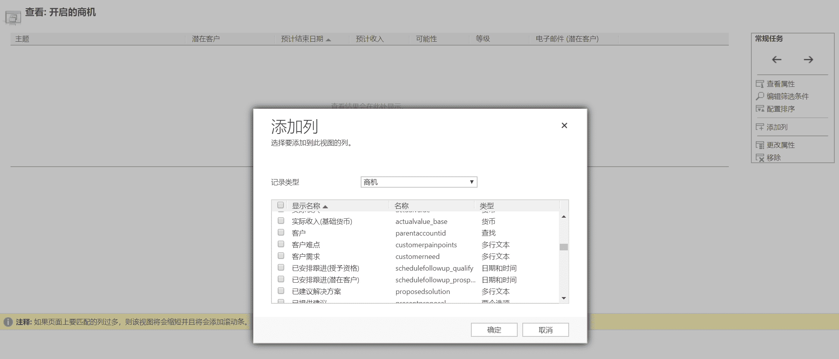
Task: Click the actualvalue_base name cell
Action: point(421,222)
